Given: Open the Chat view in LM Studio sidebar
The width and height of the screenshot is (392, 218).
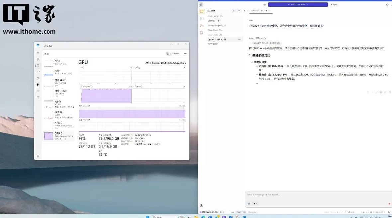Looking at the screenshot, I should (x=202, y=11).
